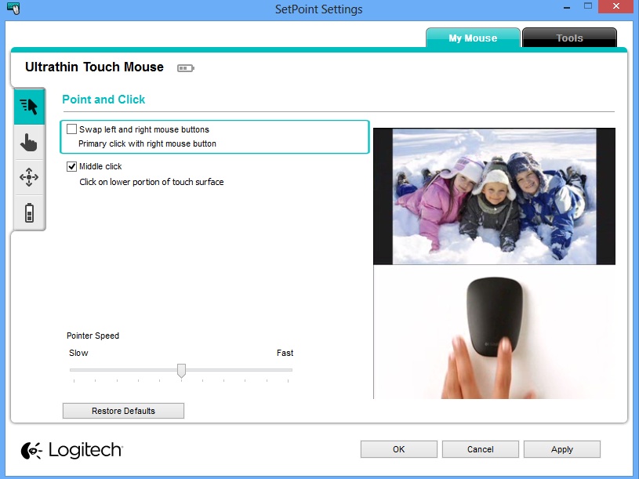Click the Point and Click heading

(x=103, y=100)
